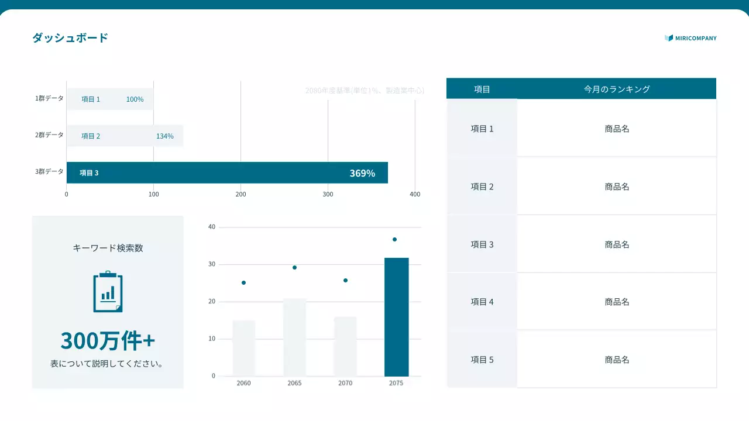Select the 項目 1 bar showing 100%
This screenshot has height=421, width=749.
coord(110,99)
